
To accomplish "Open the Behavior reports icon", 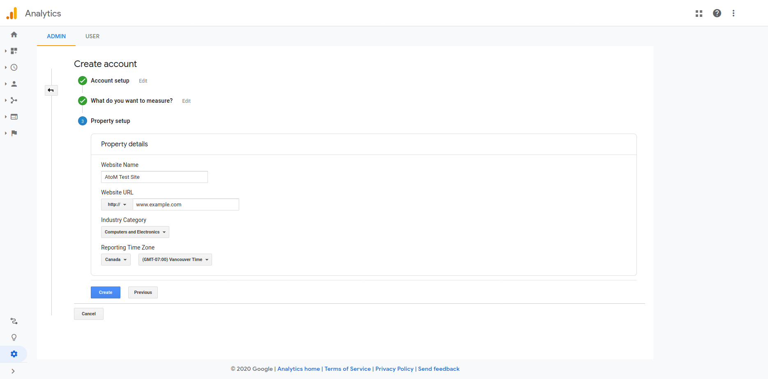I will click(x=14, y=117).
